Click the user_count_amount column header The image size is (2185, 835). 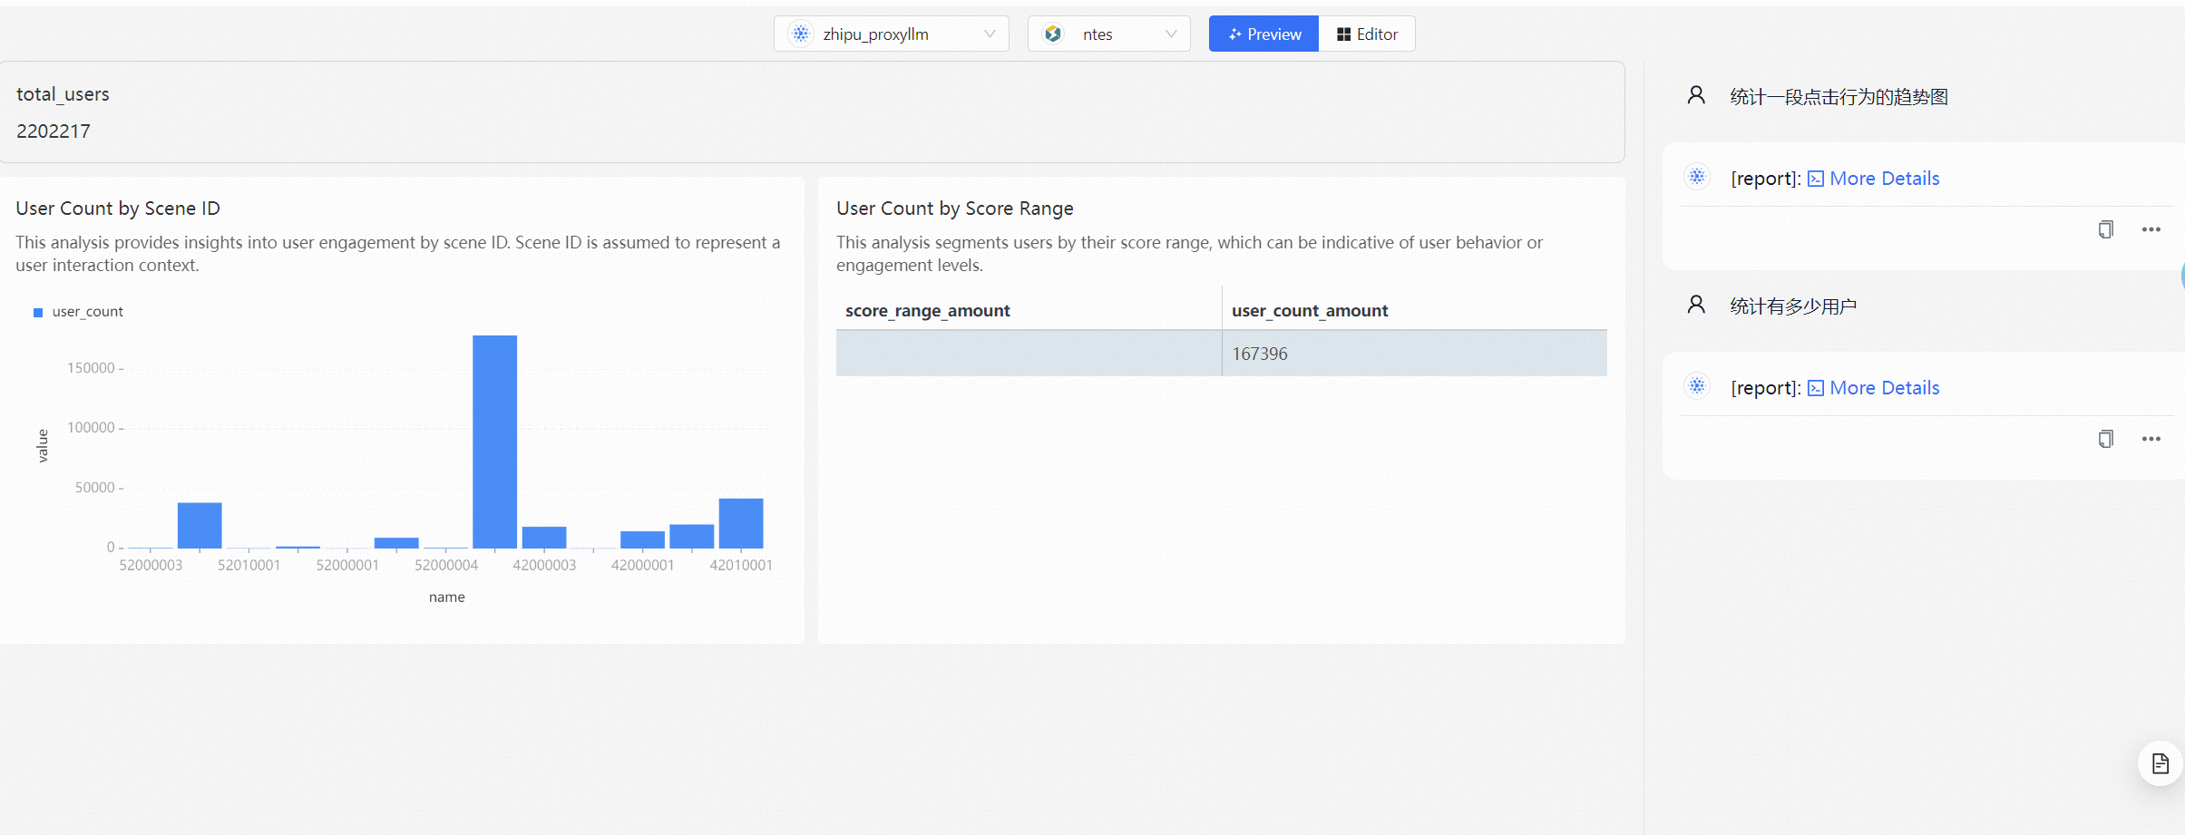tap(1309, 310)
